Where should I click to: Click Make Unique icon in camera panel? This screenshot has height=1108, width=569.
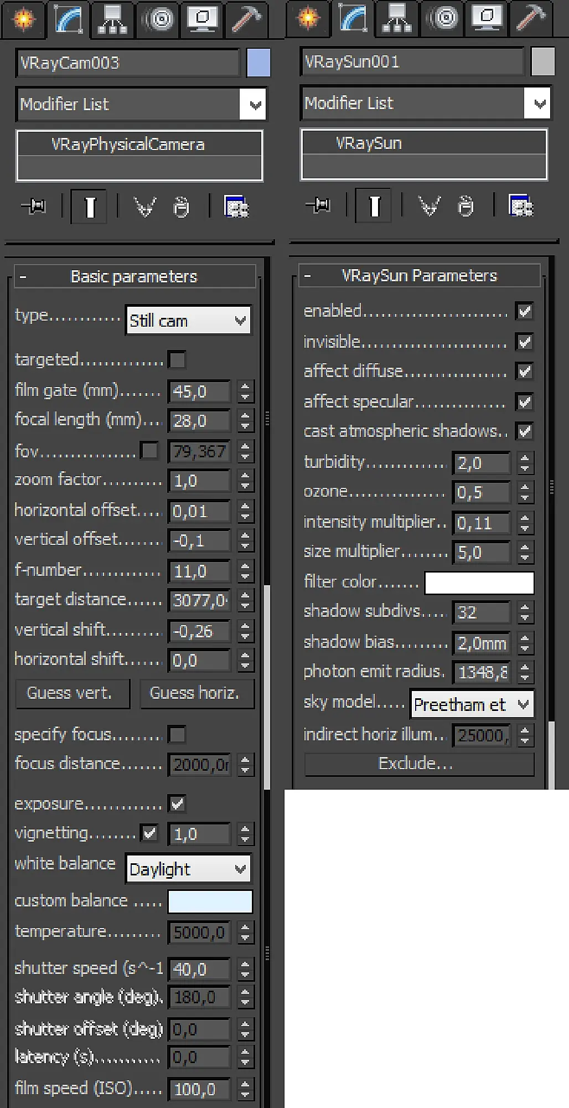tap(144, 207)
